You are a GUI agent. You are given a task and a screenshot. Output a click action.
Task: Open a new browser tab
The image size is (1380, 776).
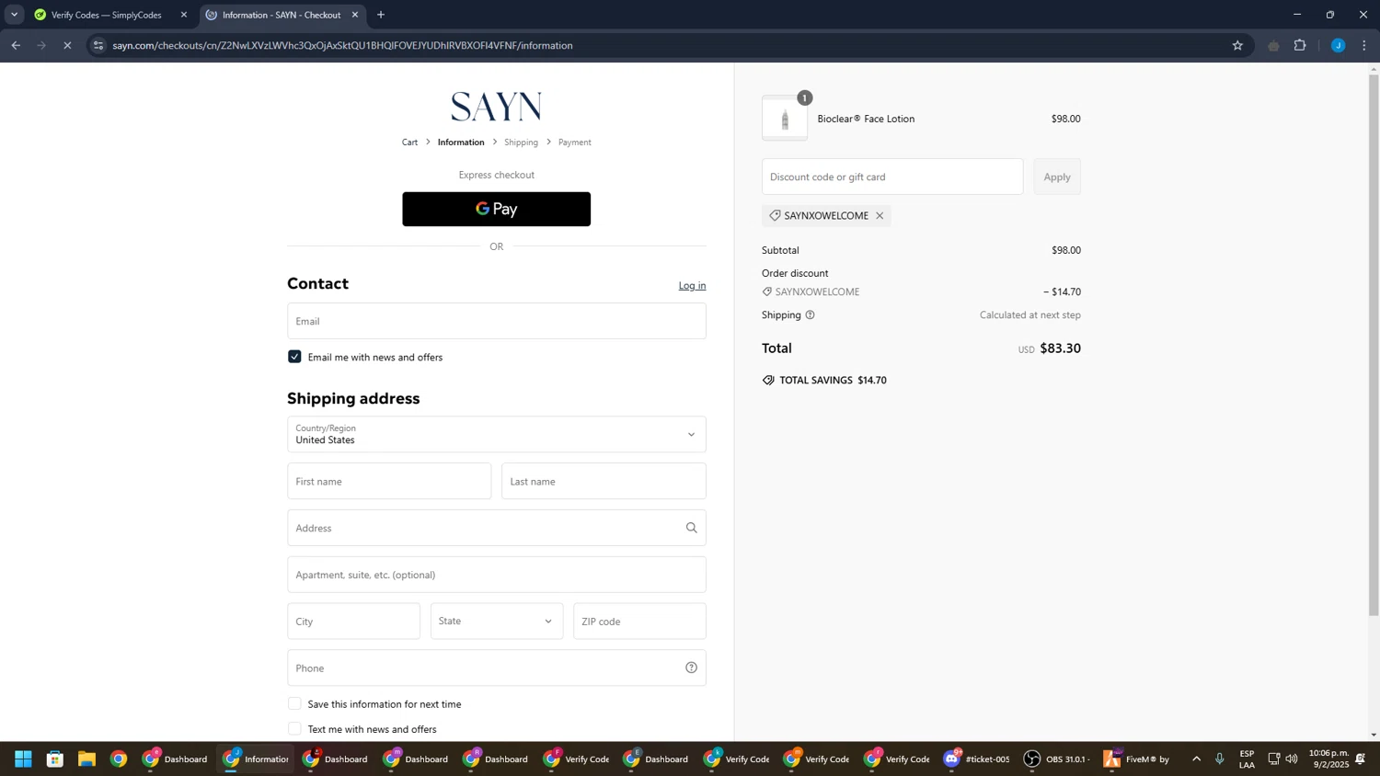(381, 15)
